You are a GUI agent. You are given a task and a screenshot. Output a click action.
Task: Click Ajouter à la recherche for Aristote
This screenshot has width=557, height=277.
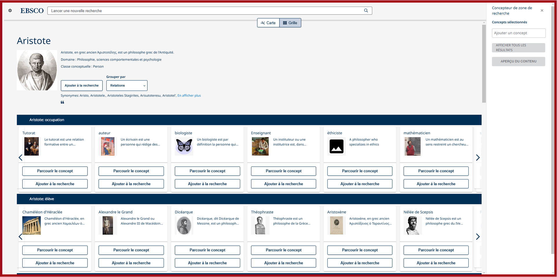(82, 86)
